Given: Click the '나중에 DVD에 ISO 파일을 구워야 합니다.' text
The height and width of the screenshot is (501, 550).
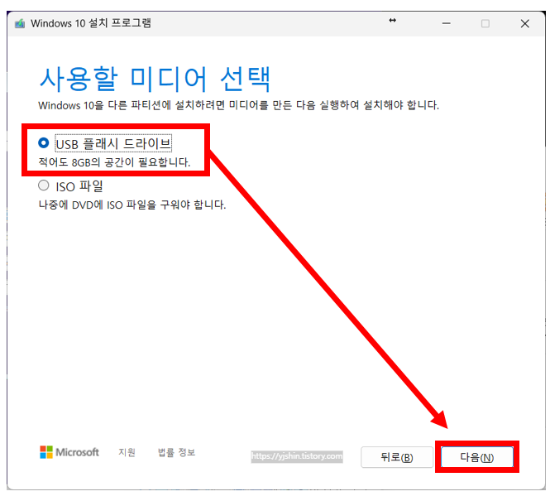Looking at the screenshot, I should pos(132,205).
